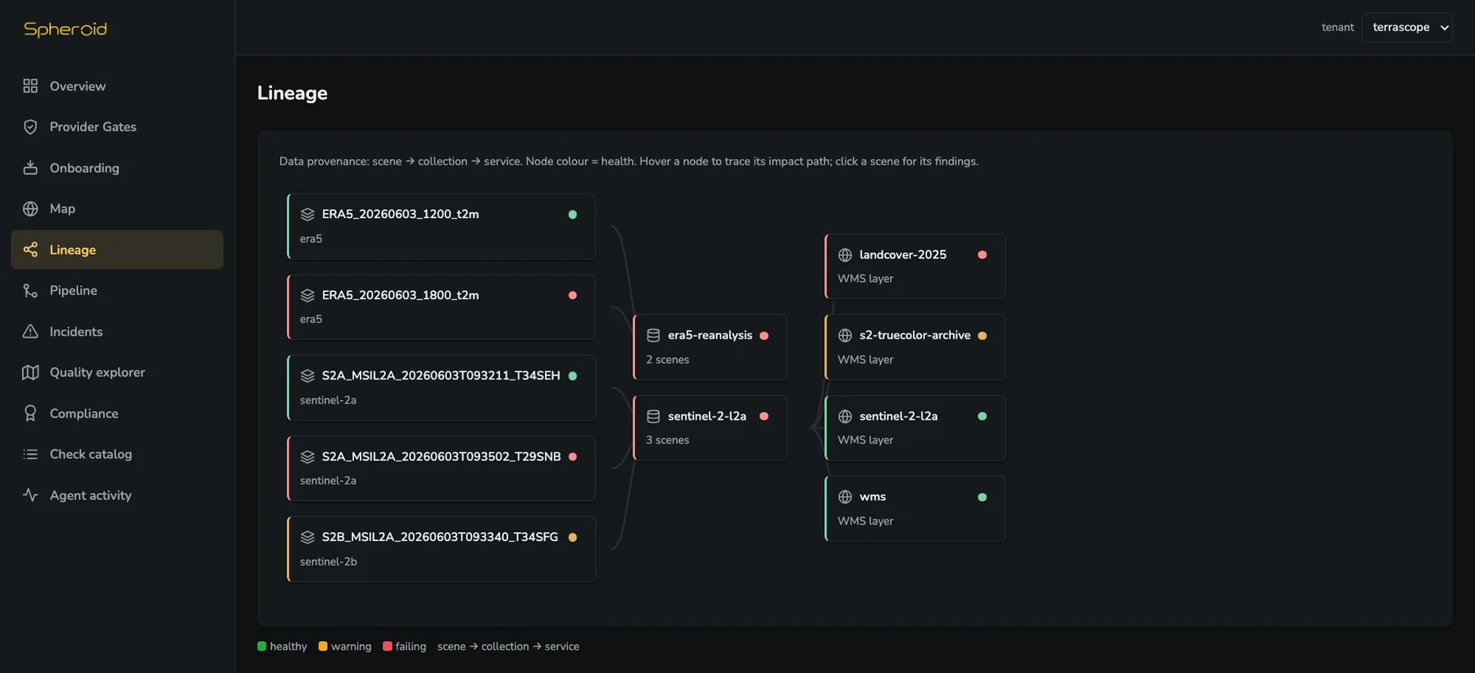
Task: Open the Incidents page
Action: pos(117,331)
